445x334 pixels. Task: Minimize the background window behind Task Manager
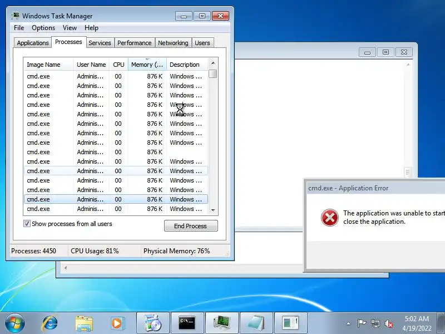coord(367,52)
